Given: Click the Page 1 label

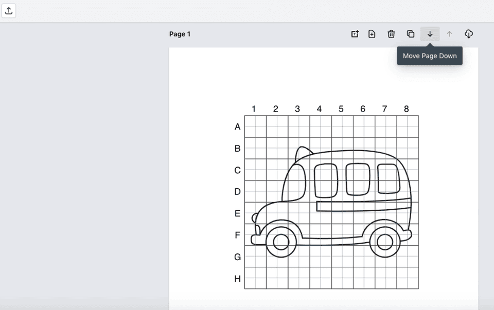Looking at the screenshot, I should (180, 34).
